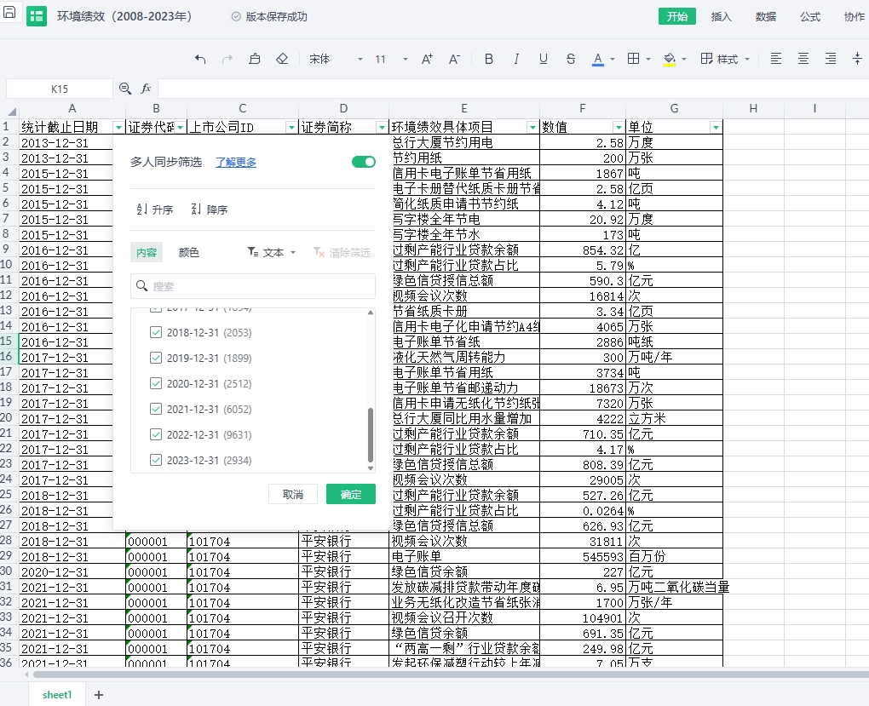Apply font color with the A icon

point(597,58)
